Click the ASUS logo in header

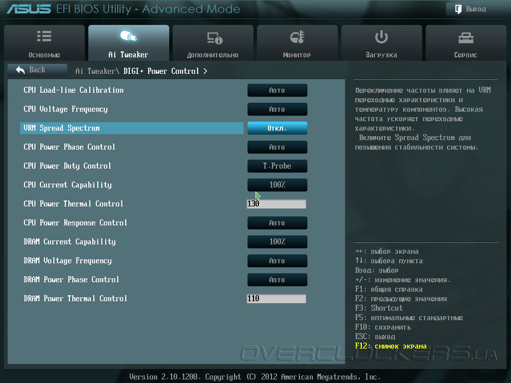point(28,9)
